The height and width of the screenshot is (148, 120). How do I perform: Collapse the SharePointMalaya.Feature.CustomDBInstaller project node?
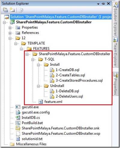pos(4,23)
